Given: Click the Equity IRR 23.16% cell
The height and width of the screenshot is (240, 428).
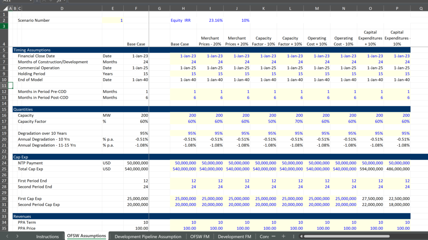Looking at the screenshot, I should [x=216, y=20].
